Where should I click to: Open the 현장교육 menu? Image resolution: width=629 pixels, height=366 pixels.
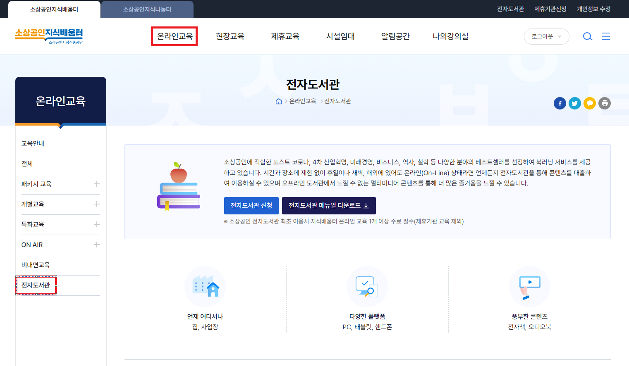pyautogui.click(x=230, y=36)
